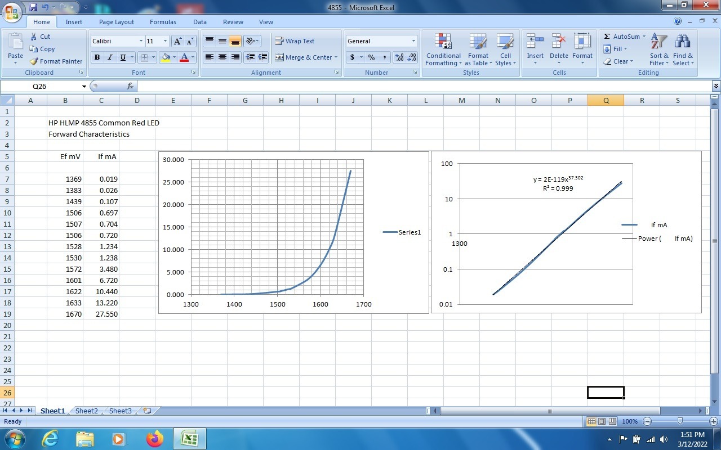Click the Office Button orb
This screenshot has width=721, height=450.
tap(12, 11)
